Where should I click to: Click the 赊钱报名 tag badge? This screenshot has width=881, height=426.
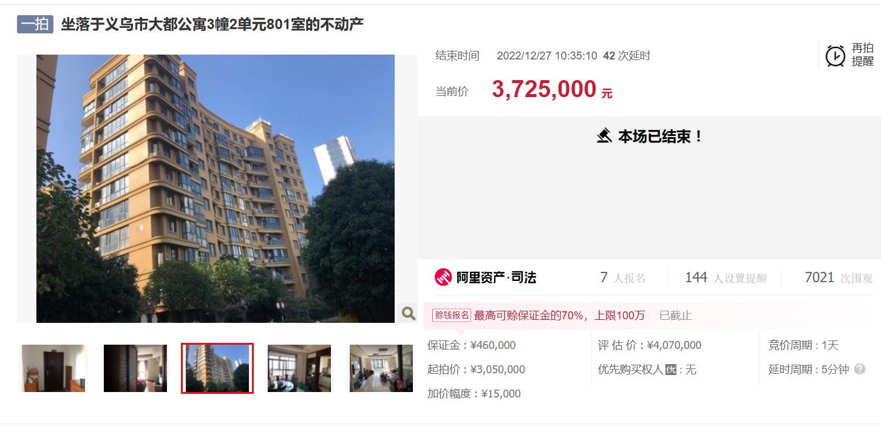tap(451, 315)
